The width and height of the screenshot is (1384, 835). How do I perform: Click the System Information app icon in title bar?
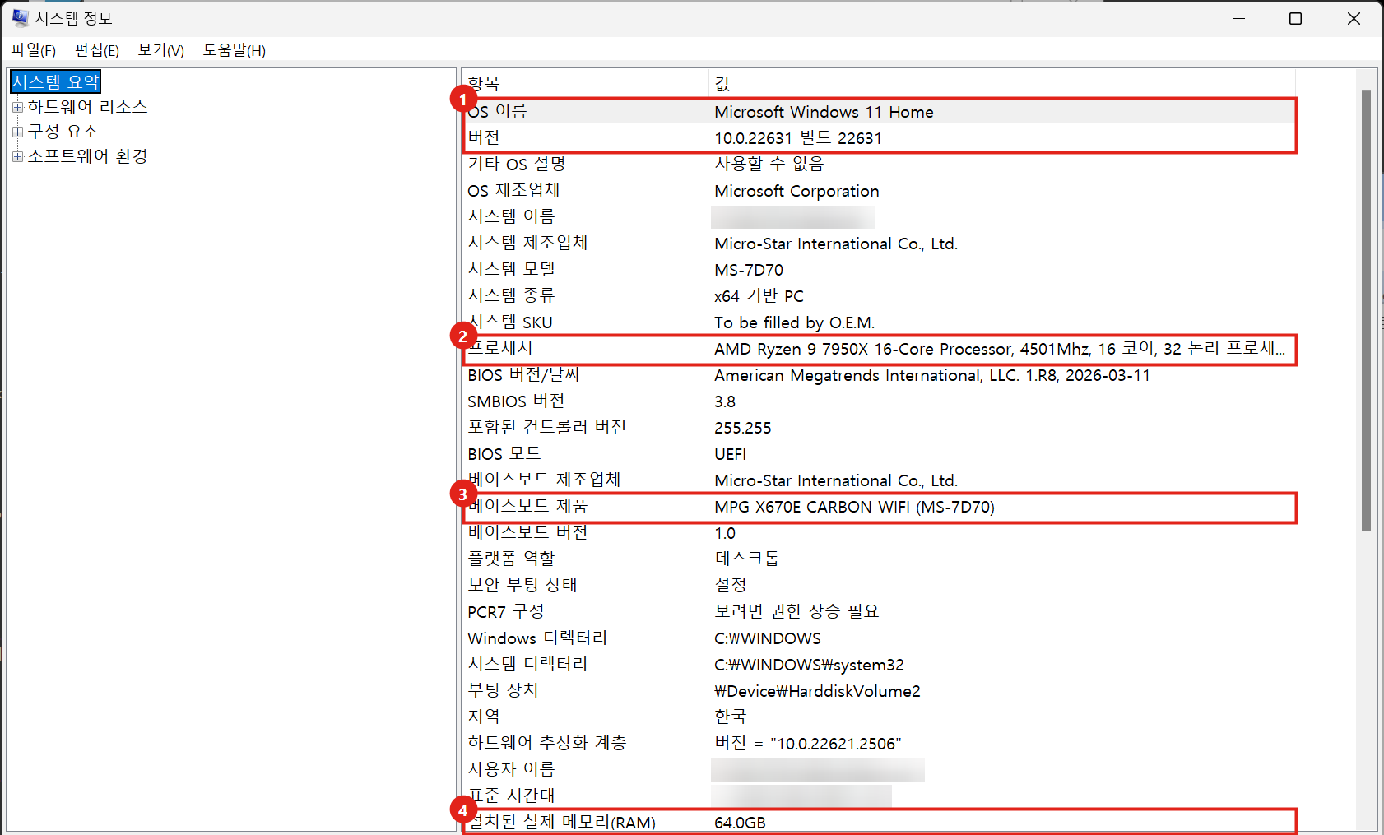[x=20, y=18]
